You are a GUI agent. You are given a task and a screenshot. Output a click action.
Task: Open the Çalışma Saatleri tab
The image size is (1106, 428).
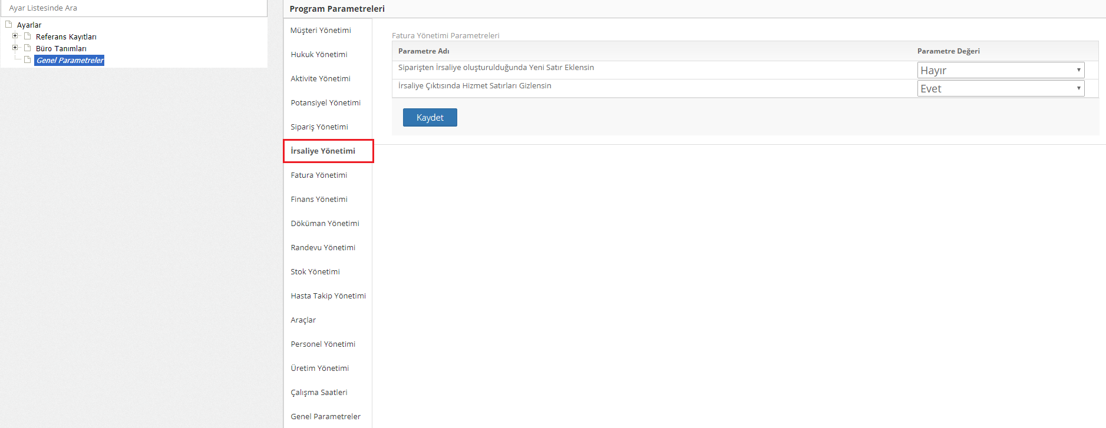click(319, 392)
